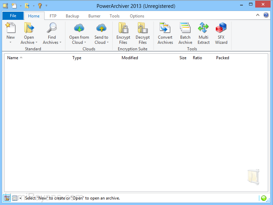The height and width of the screenshot is (205, 273).
Task: Sort by the Modified column header
Action: (130, 58)
